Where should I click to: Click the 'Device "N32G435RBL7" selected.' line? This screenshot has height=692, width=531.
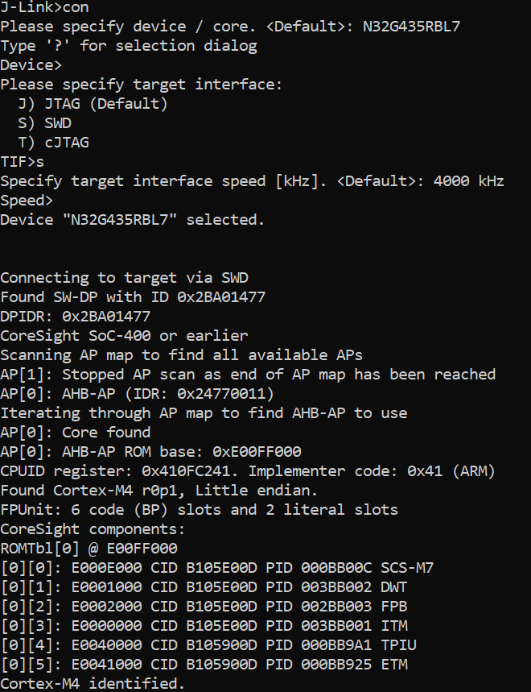(132, 219)
